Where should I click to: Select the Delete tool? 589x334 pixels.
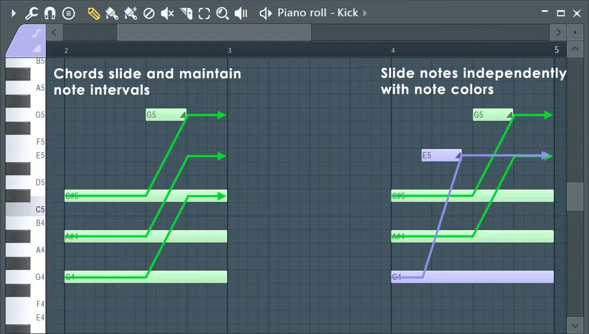click(149, 14)
